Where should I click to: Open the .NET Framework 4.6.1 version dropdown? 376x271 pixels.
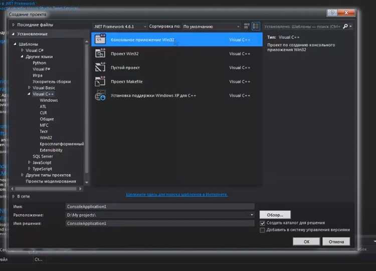pyautogui.click(x=120, y=26)
